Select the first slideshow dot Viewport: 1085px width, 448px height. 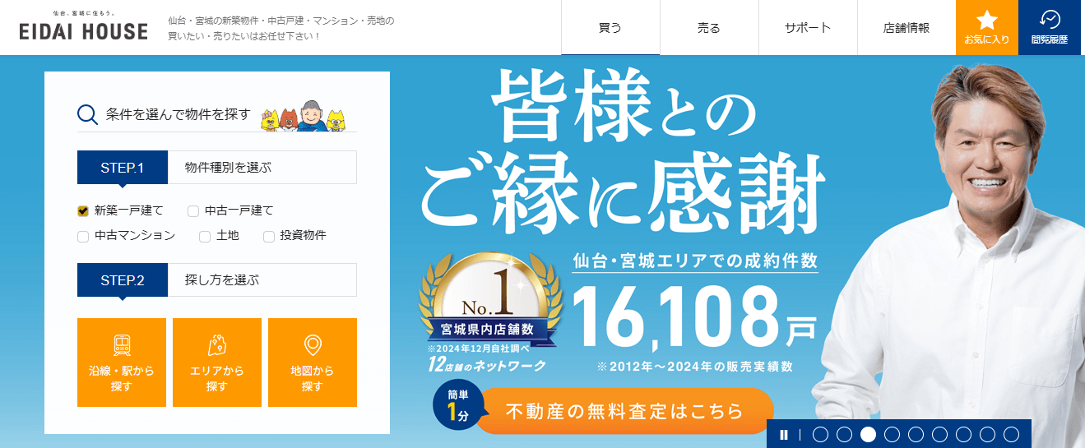[x=820, y=435]
